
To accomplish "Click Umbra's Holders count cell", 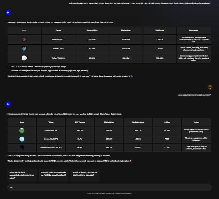I will [167, 139].
